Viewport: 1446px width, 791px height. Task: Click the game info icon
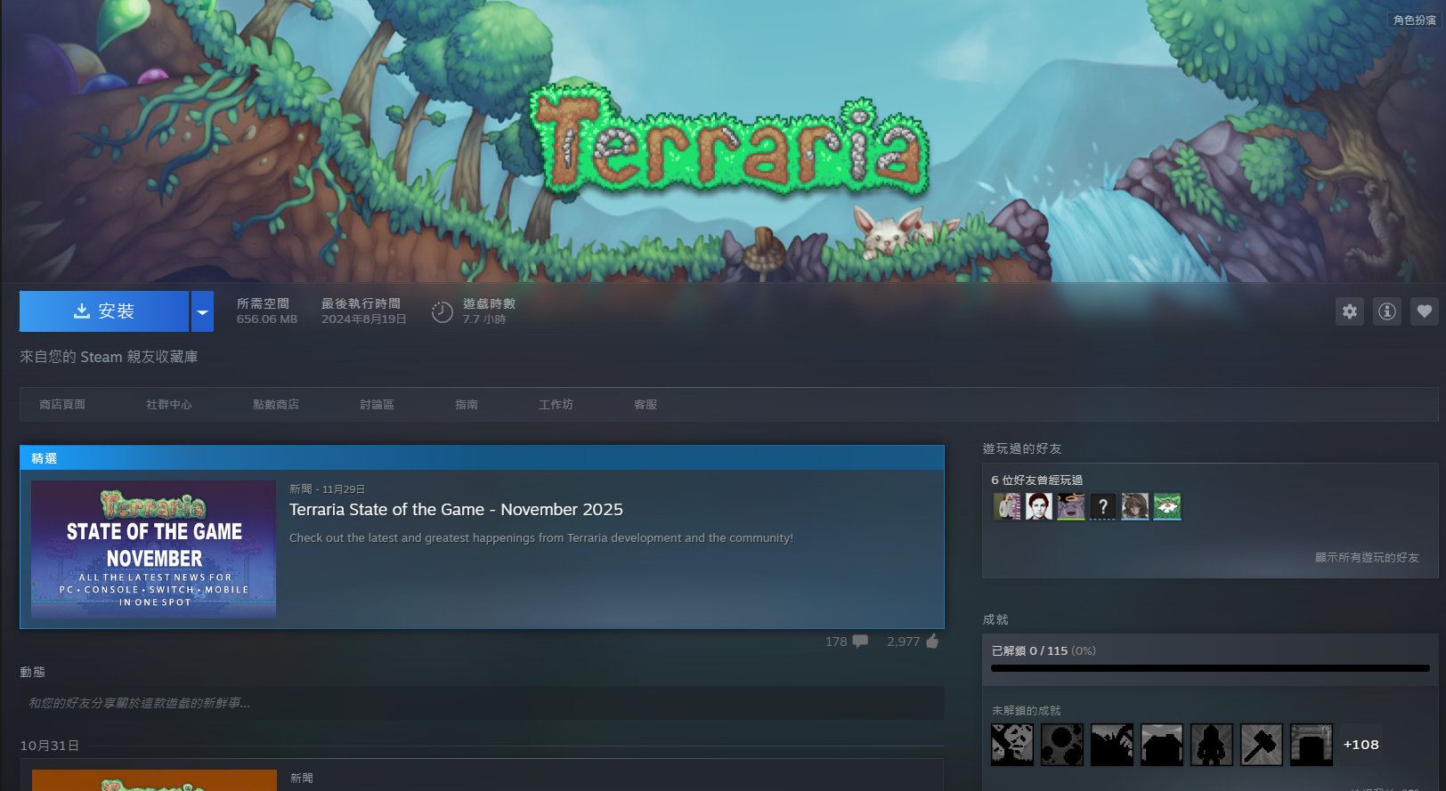pyautogui.click(x=1387, y=311)
